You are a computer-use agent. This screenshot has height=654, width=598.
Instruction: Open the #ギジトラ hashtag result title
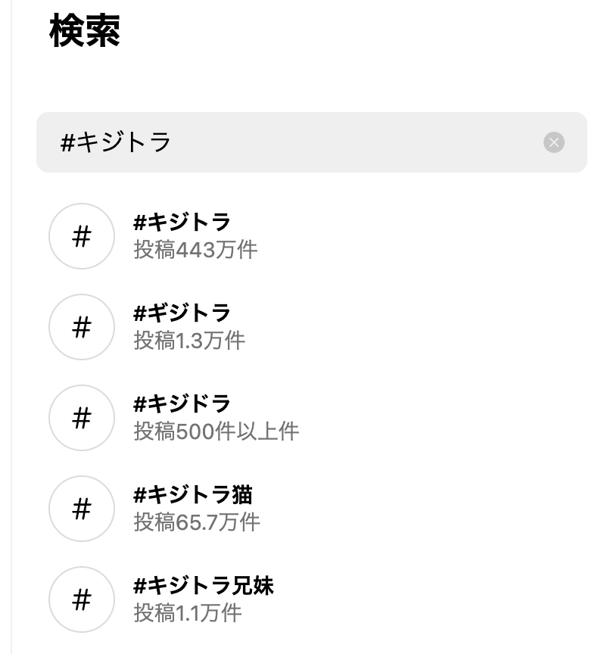[x=182, y=313]
